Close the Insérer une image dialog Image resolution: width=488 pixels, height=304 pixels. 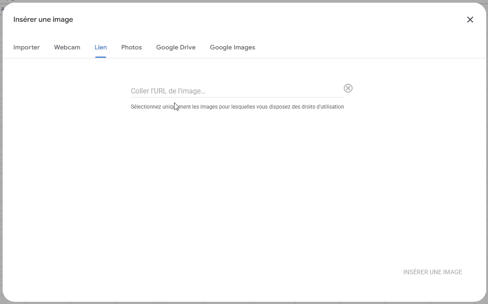click(x=470, y=20)
